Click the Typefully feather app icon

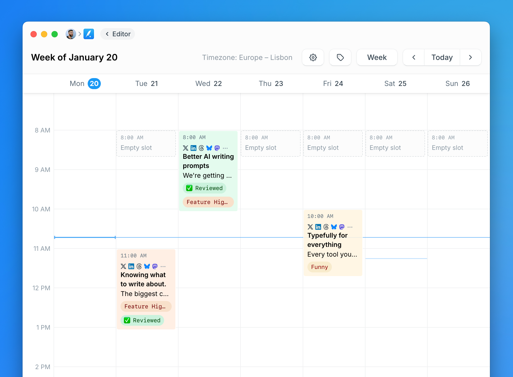[89, 34]
